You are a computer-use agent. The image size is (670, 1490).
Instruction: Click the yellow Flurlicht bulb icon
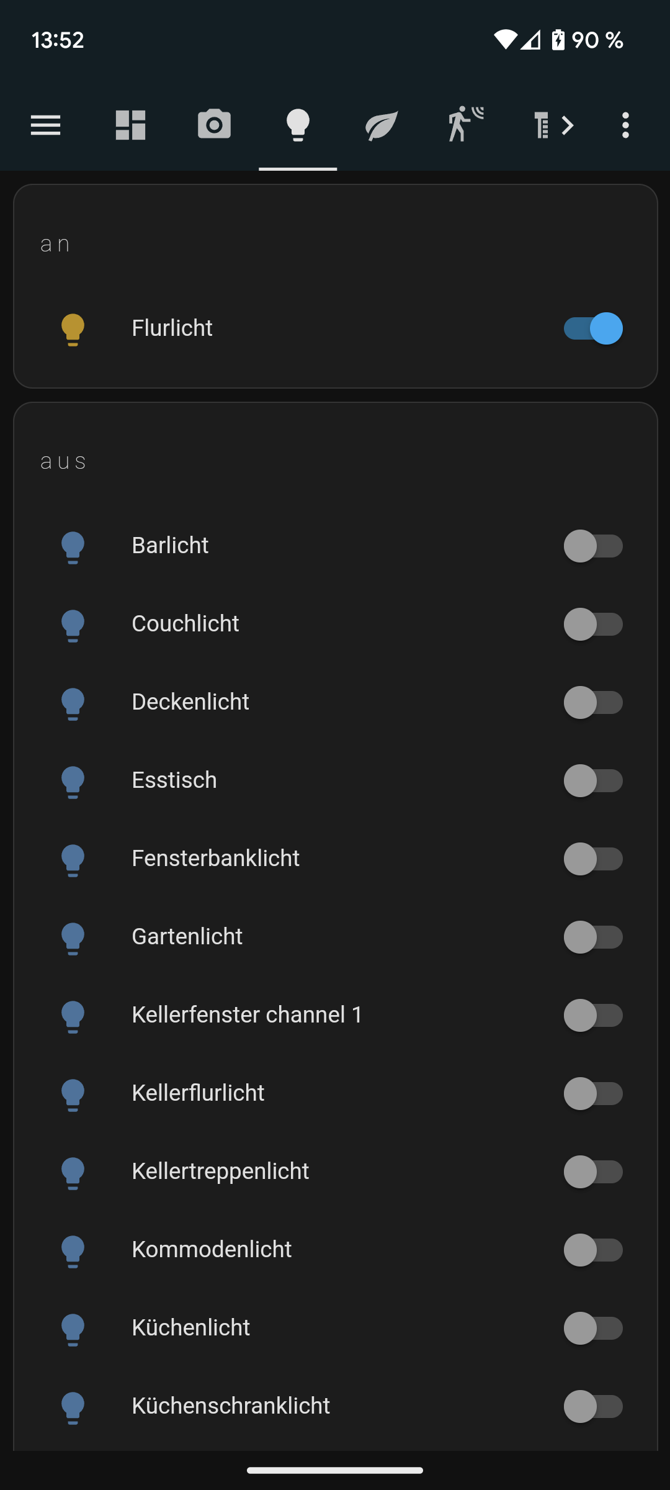[x=73, y=328]
